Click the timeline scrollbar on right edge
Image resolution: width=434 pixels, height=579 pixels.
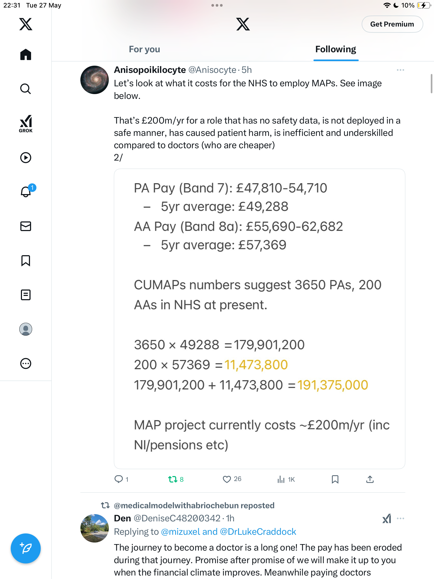[x=431, y=84]
